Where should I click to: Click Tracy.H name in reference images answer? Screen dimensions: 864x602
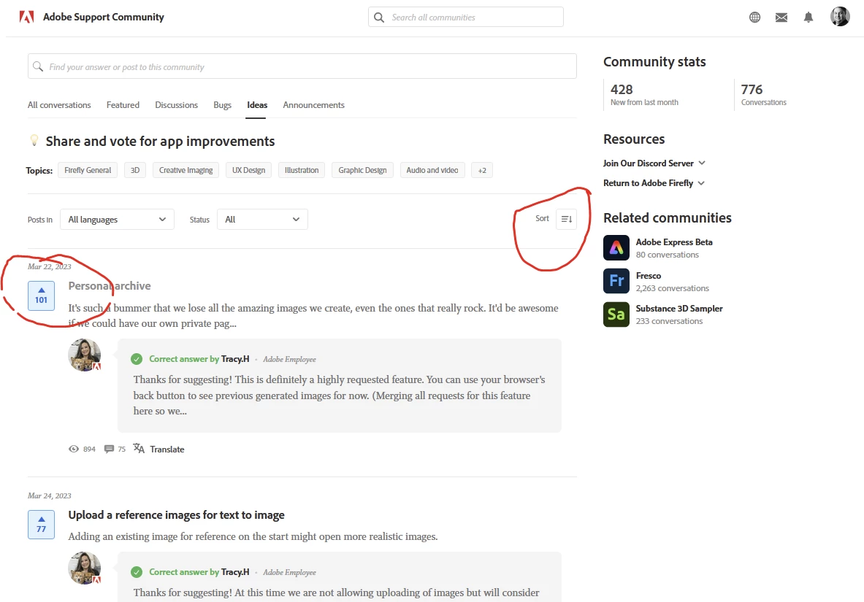pos(235,571)
